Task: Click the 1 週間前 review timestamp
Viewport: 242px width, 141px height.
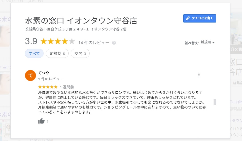Action: tap(67, 87)
